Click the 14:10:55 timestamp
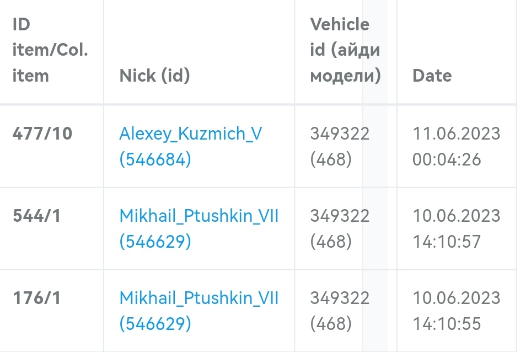The image size is (531, 352). (447, 324)
